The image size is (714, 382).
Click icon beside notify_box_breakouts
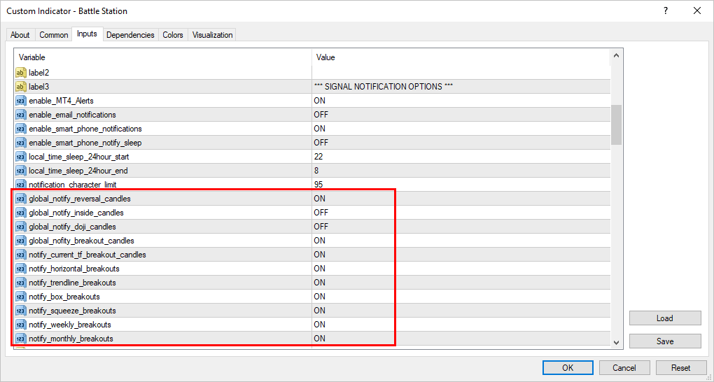click(21, 297)
